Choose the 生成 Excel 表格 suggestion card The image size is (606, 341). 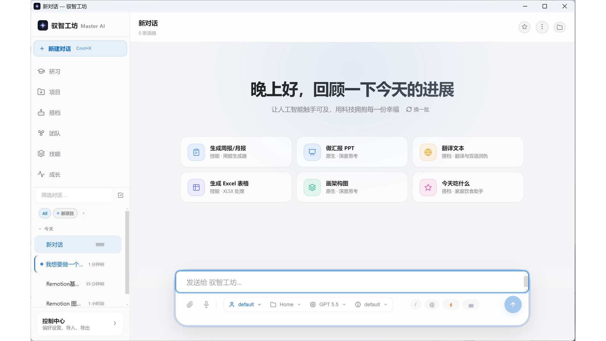click(x=236, y=187)
